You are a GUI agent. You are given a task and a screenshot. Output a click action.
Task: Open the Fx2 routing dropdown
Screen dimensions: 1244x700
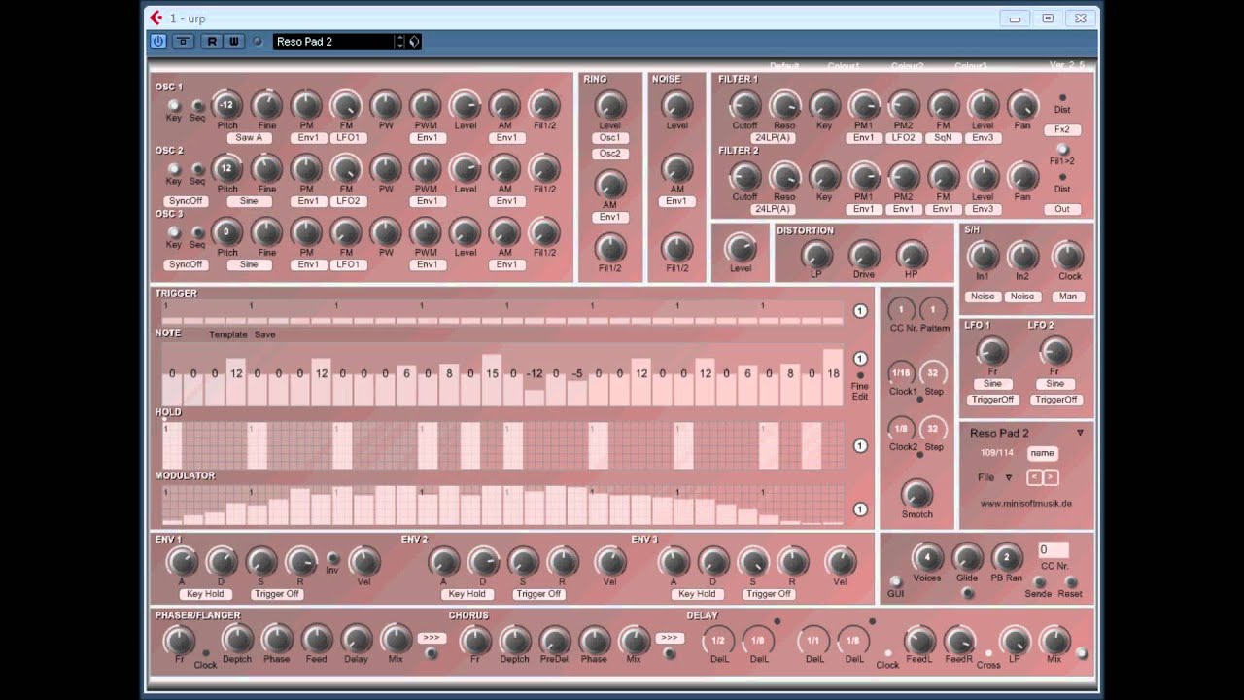pos(1062,129)
